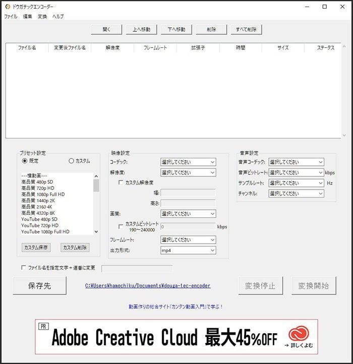
Task: Click the フレームレート column header
Action: (155, 48)
